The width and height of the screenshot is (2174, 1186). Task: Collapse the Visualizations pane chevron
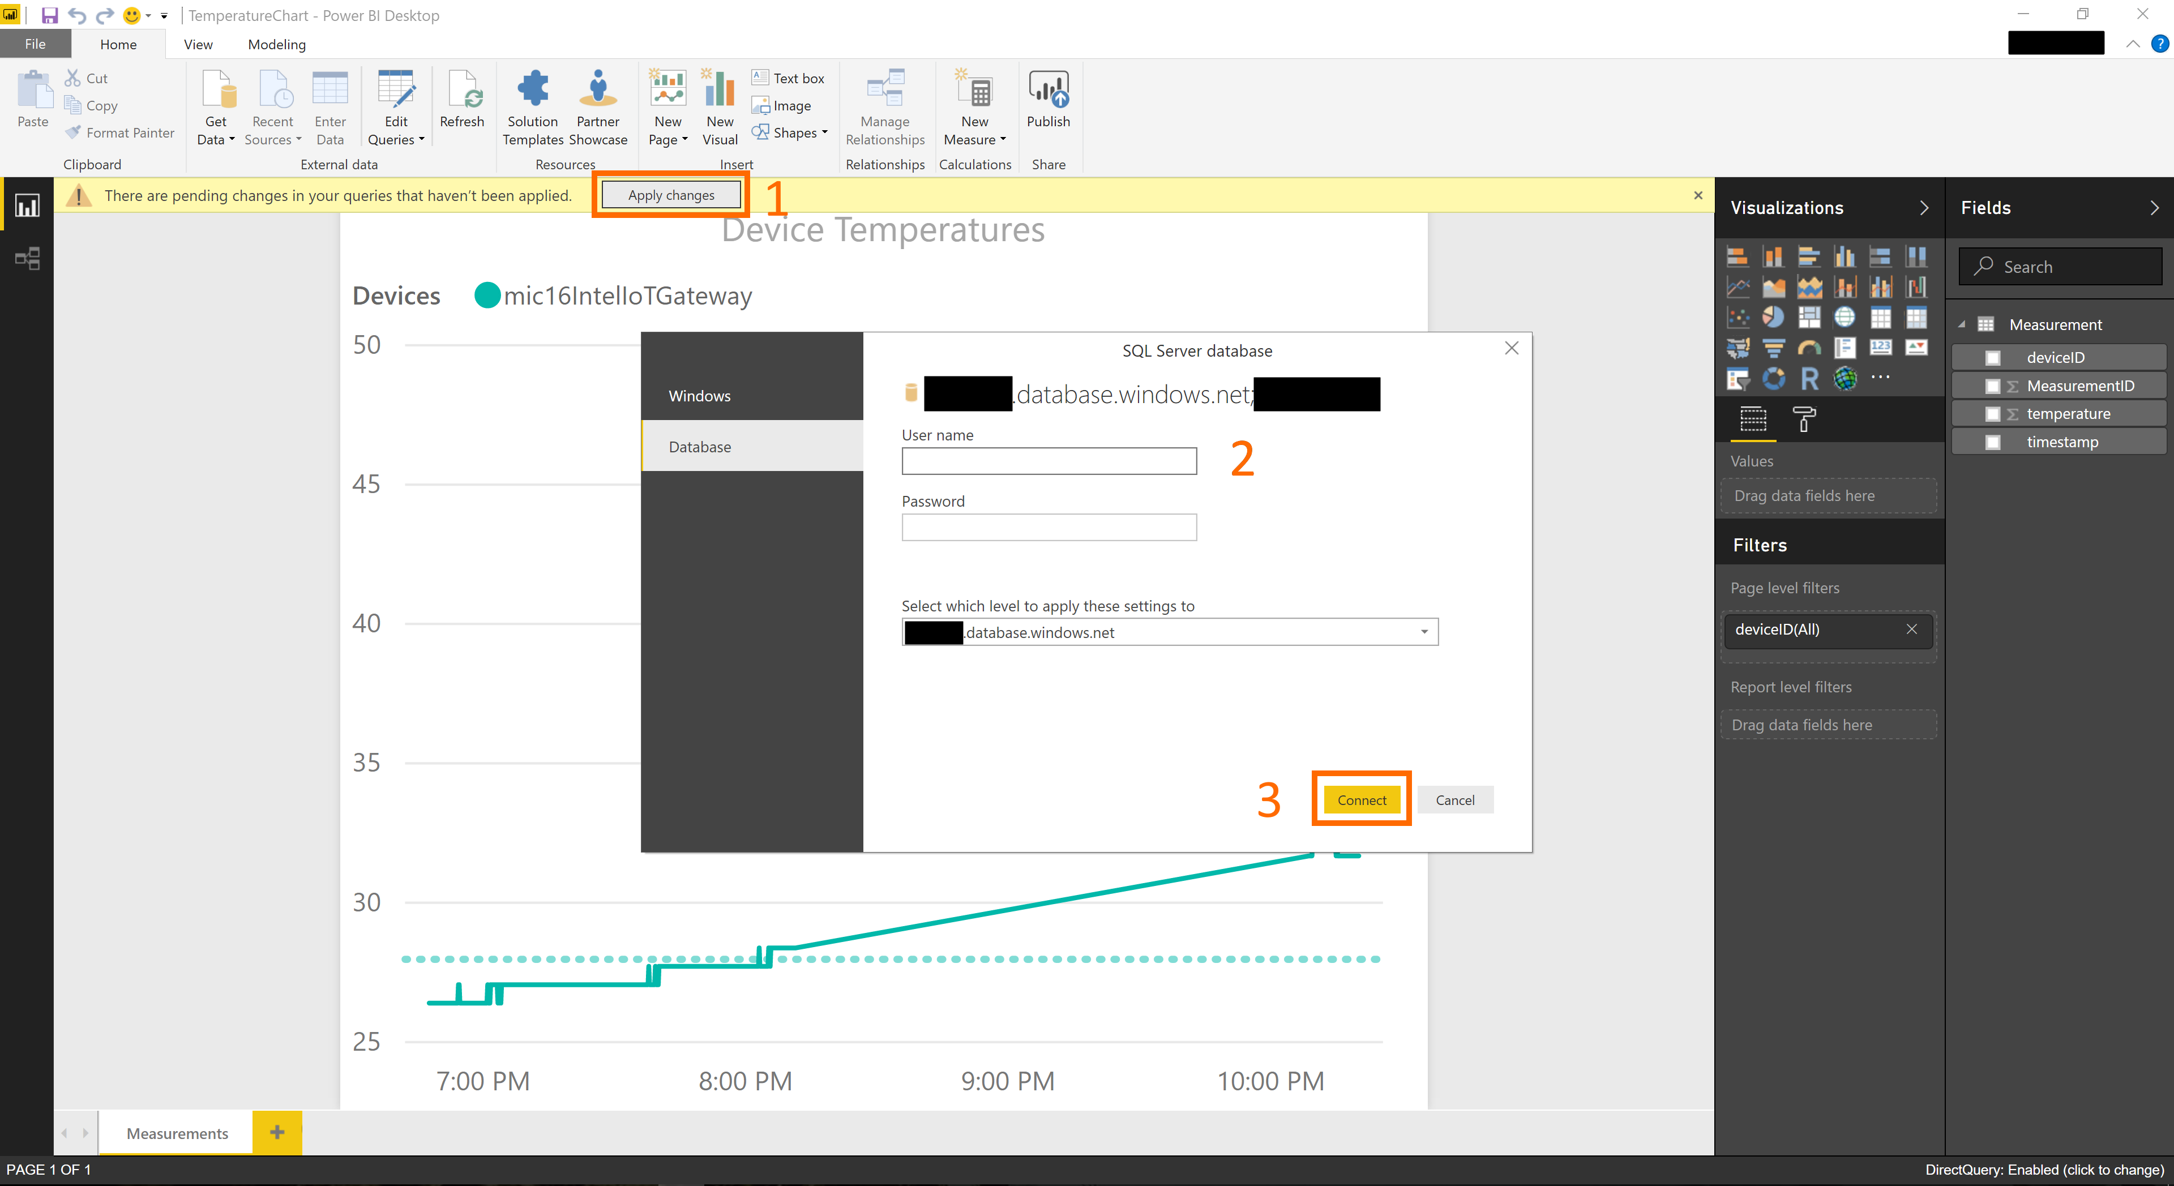1924,208
